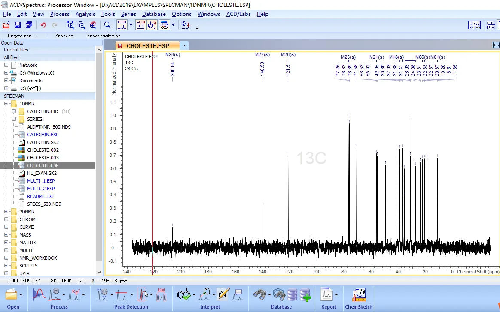Click the Fourier transform FID icon in Process group
The width and height of the screenshot is (500, 312).
pos(39,294)
